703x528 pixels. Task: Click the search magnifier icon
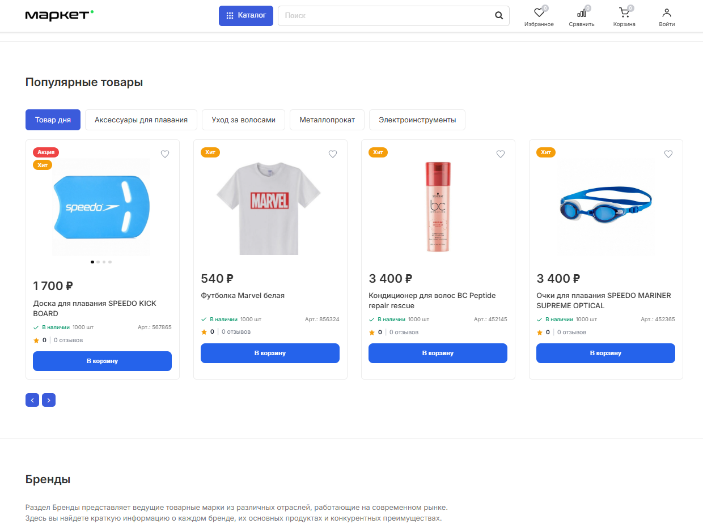pos(499,16)
